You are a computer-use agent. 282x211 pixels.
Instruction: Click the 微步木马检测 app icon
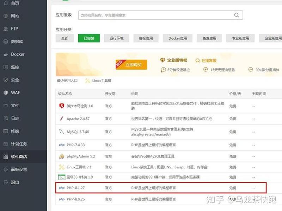[x=62, y=106]
